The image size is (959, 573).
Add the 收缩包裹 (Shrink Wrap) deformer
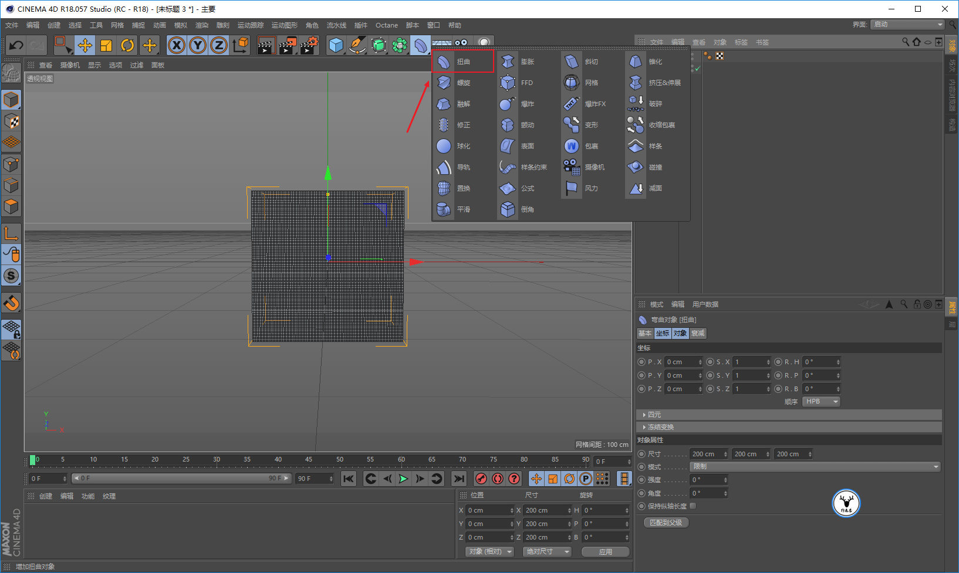[651, 125]
